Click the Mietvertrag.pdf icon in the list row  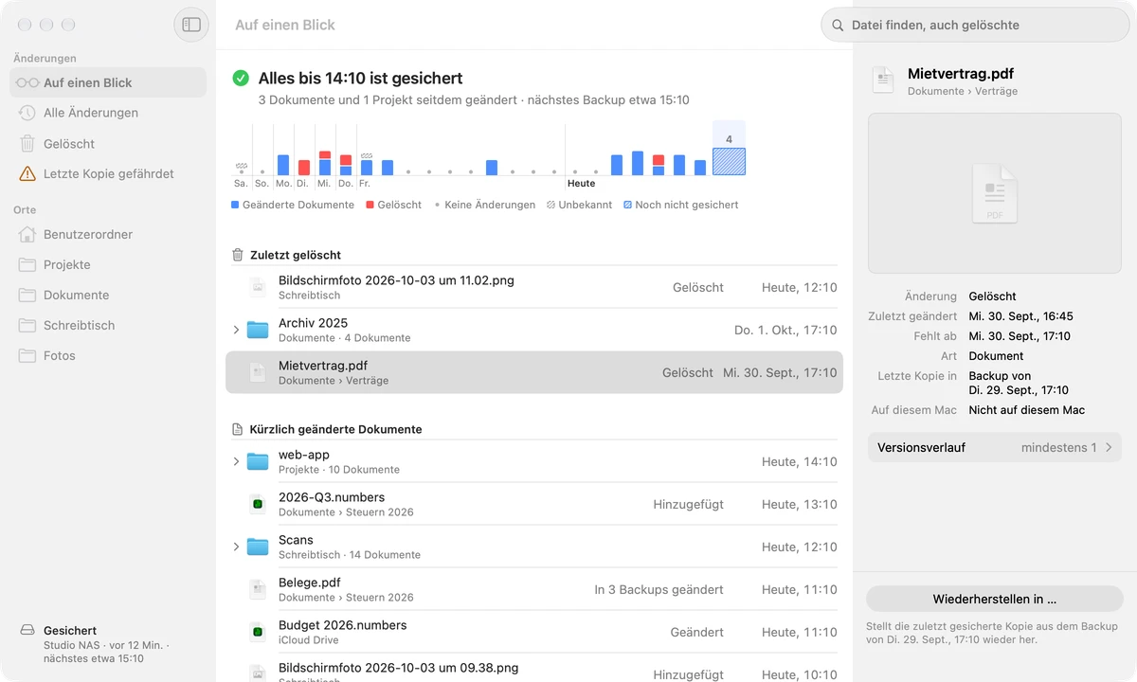tap(257, 372)
